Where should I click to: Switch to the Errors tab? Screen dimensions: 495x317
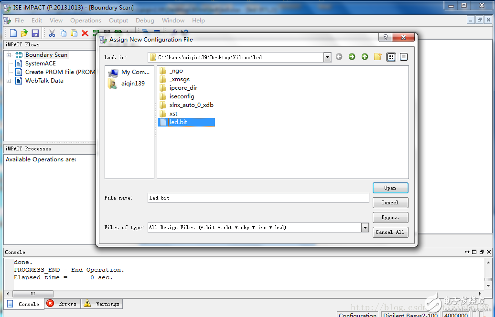62,304
